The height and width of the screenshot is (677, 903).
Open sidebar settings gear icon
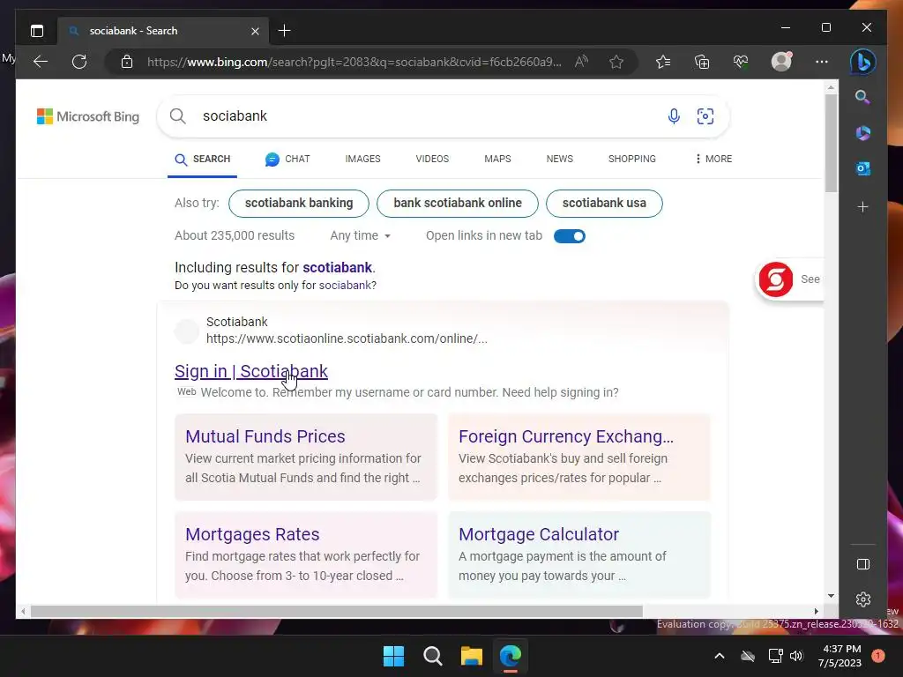863,599
